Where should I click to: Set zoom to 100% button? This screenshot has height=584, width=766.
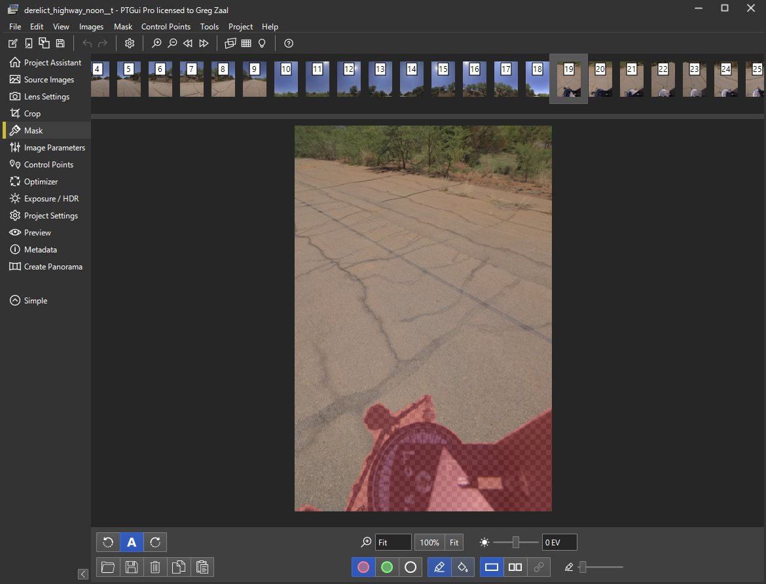point(429,542)
